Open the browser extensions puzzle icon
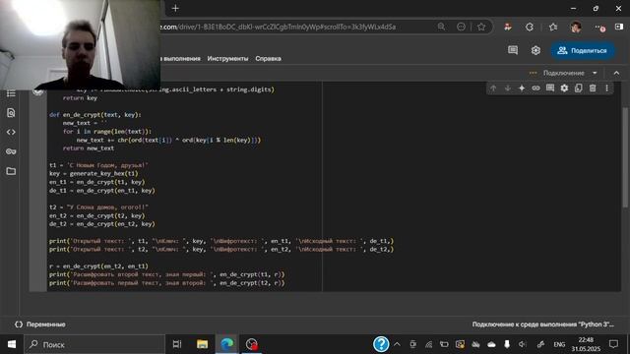Image resolution: width=630 pixels, height=354 pixels. pyautogui.click(x=530, y=27)
